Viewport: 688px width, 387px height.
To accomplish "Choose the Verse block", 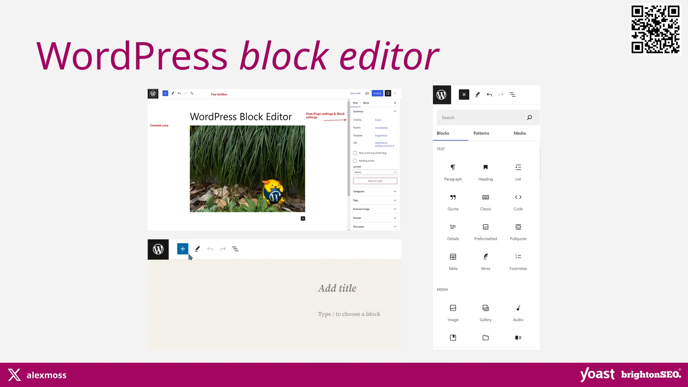I will 485,262.
